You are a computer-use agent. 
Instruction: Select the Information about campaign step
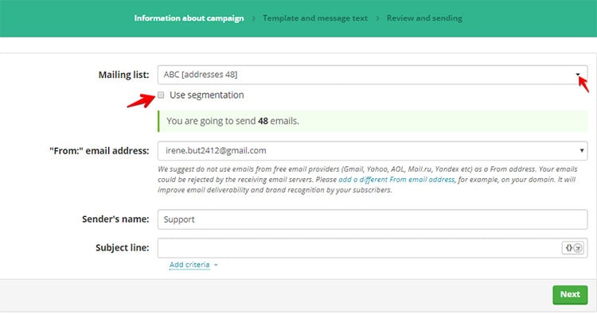189,18
